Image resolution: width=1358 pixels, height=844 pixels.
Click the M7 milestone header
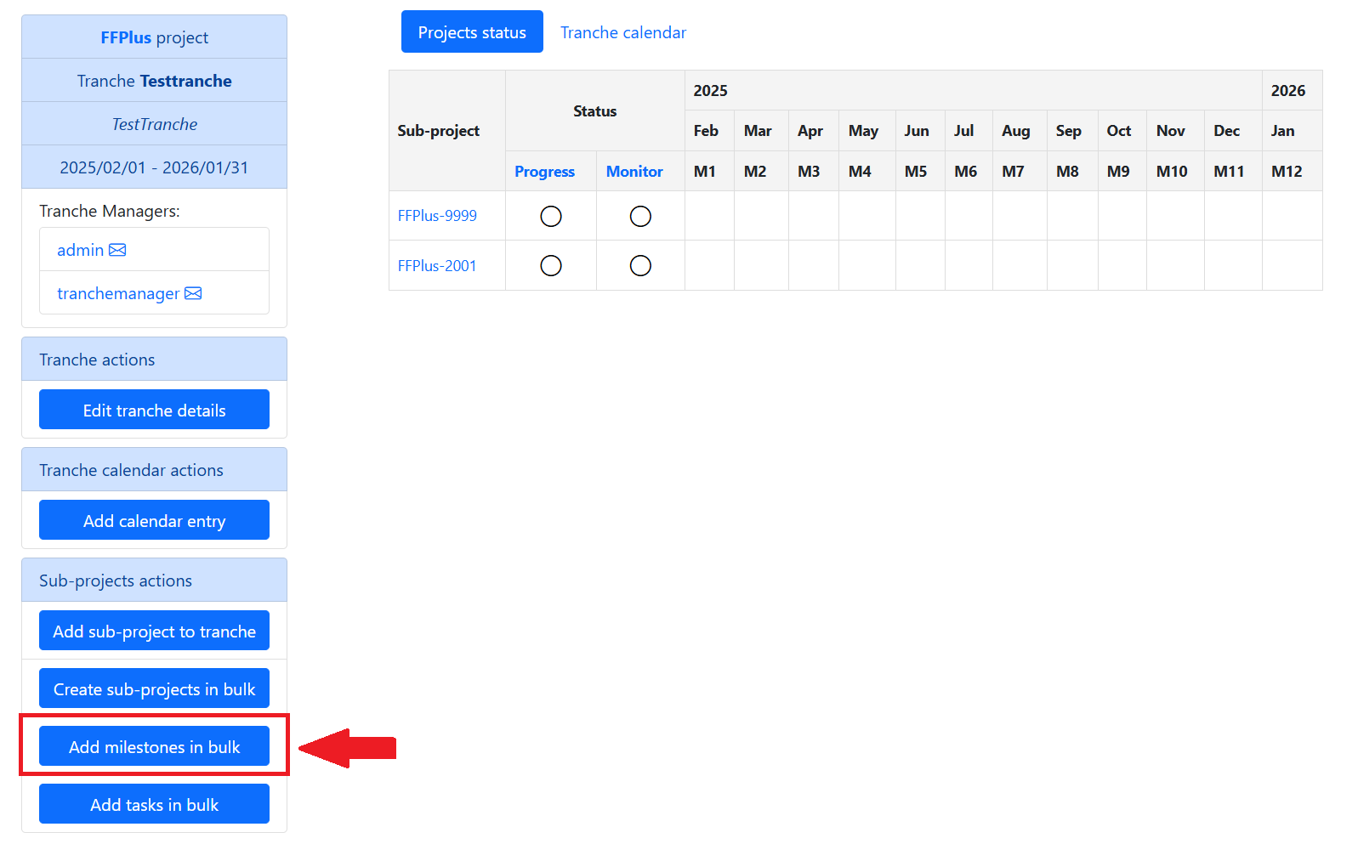click(1020, 172)
